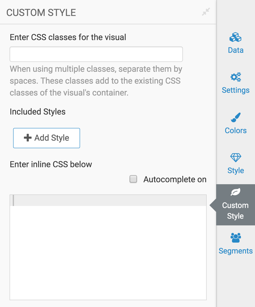The image size is (255, 307).
Task: Select the Custom Style tab label
Action: tap(235, 211)
